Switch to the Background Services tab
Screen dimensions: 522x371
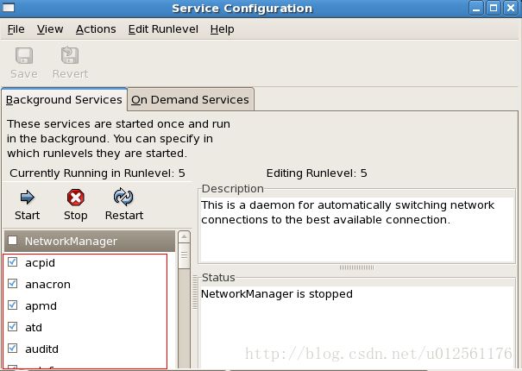pos(64,99)
